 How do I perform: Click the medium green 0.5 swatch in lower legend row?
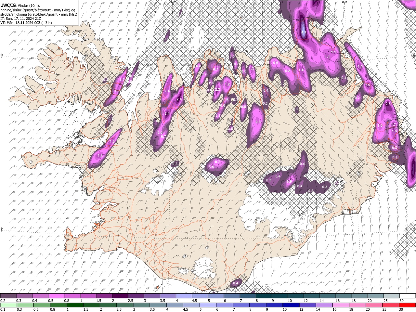point(42,305)
